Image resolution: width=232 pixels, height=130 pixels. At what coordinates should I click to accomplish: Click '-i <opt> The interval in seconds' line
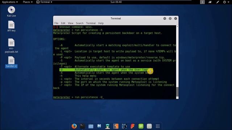[109, 79]
